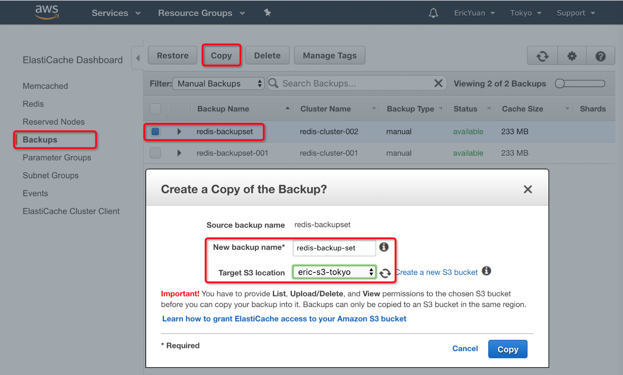The image size is (623, 375).
Task: Click available status of redis-backupset
Action: click(468, 131)
